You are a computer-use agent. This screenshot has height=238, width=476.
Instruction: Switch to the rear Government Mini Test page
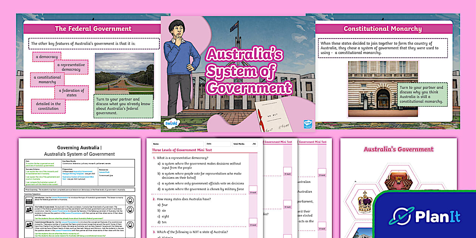coord(312,142)
